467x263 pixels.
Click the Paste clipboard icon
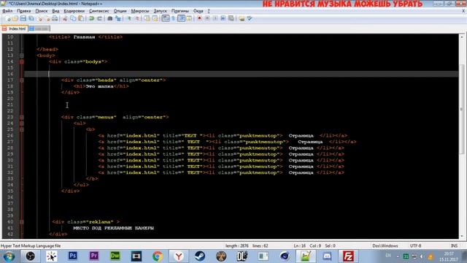(x=81, y=18)
